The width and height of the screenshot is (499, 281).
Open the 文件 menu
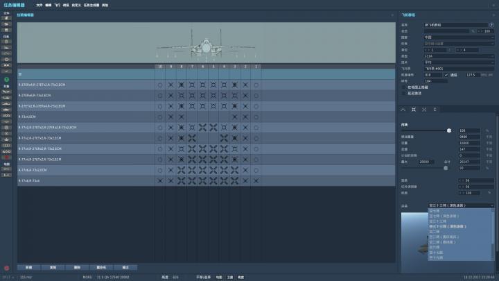coord(40,4)
